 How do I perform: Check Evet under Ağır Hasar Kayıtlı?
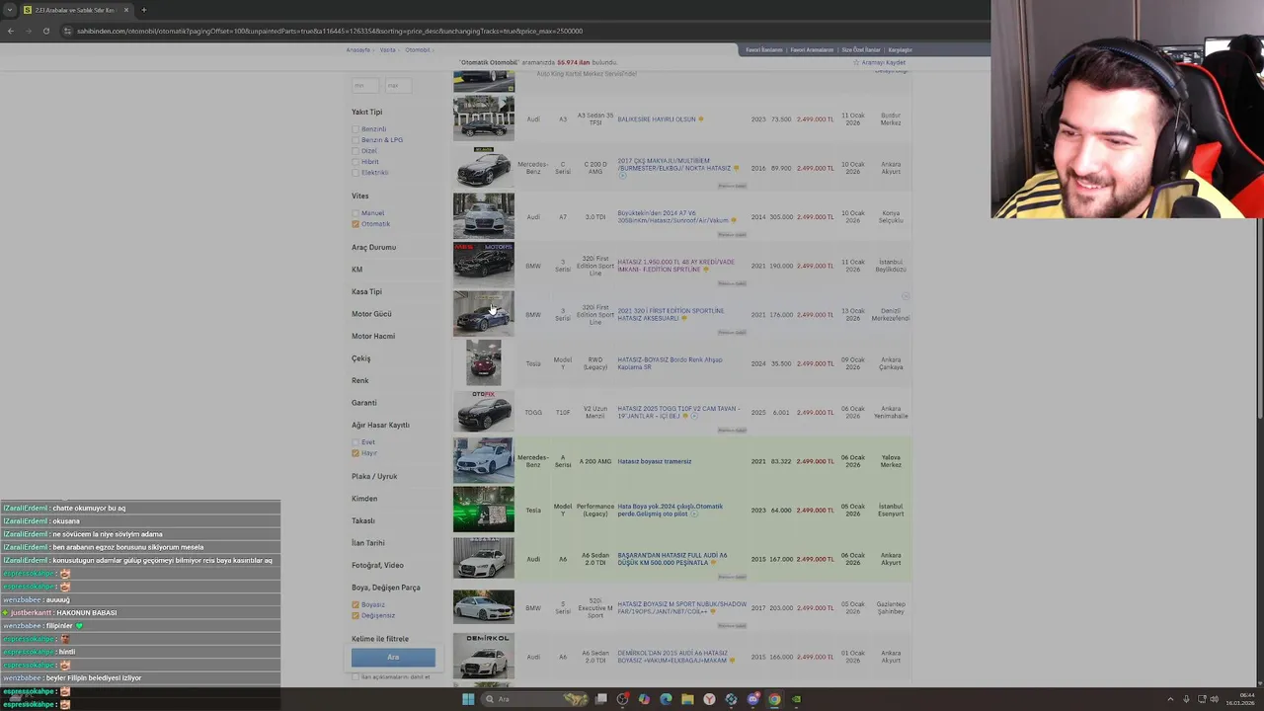(x=355, y=442)
